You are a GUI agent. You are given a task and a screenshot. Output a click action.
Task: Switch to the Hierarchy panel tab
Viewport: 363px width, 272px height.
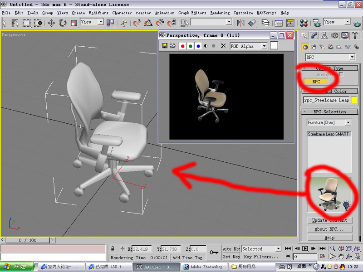(x=324, y=35)
